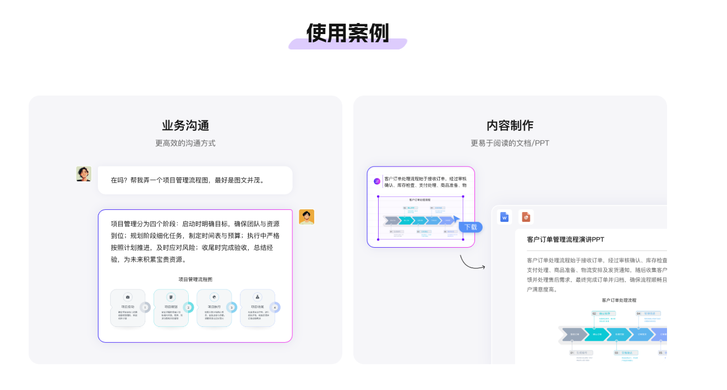This screenshot has width=727, height=390.
Task: Click the selected flowchart thumbnail with purple handles
Action: pos(420,218)
